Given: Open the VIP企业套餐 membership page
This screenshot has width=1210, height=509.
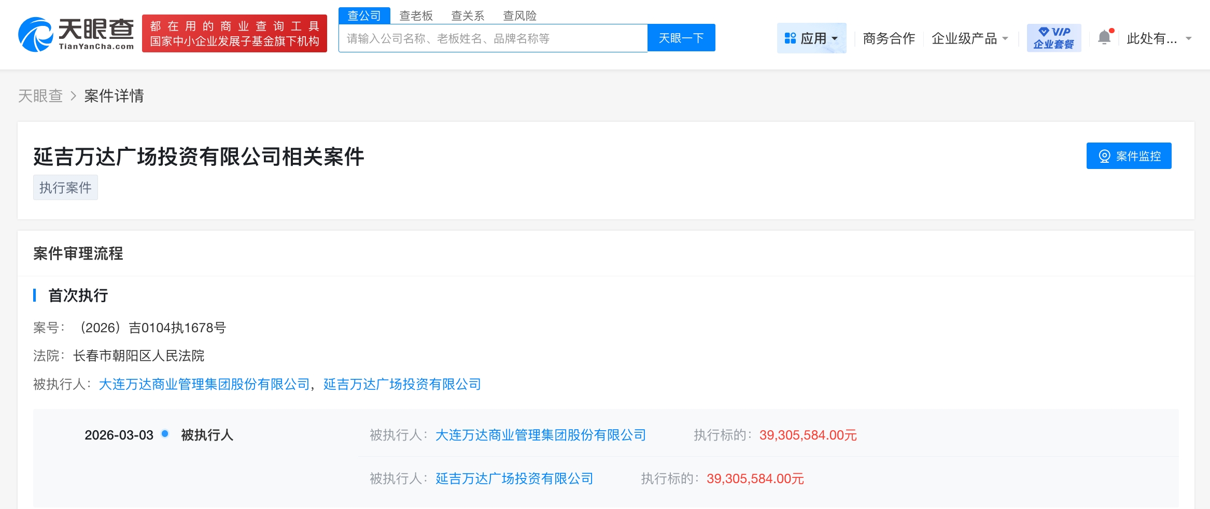Looking at the screenshot, I should [1053, 37].
